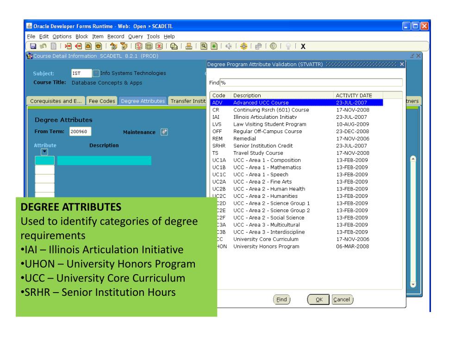Go to Next Record using the toolbar

[98, 46]
